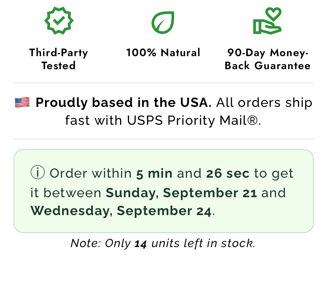Image resolution: width=327 pixels, height=281 pixels.
Task: Click the "26 sec" countdown value
Action: pyautogui.click(x=228, y=173)
